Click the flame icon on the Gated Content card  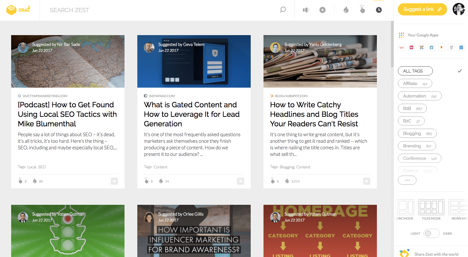161,181
